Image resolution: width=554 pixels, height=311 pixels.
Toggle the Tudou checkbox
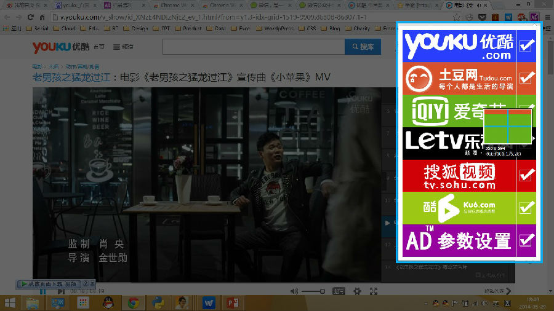[x=526, y=78]
